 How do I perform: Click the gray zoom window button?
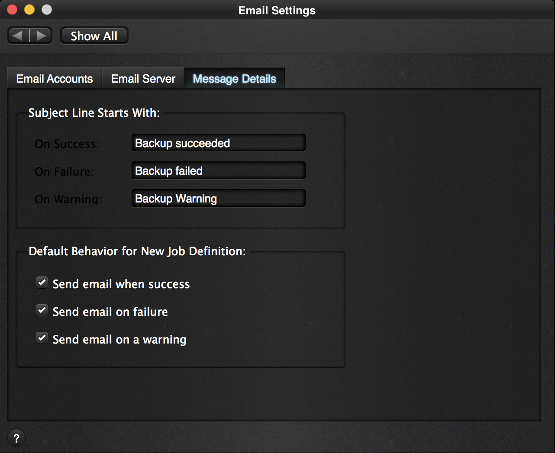pyautogui.click(x=47, y=10)
